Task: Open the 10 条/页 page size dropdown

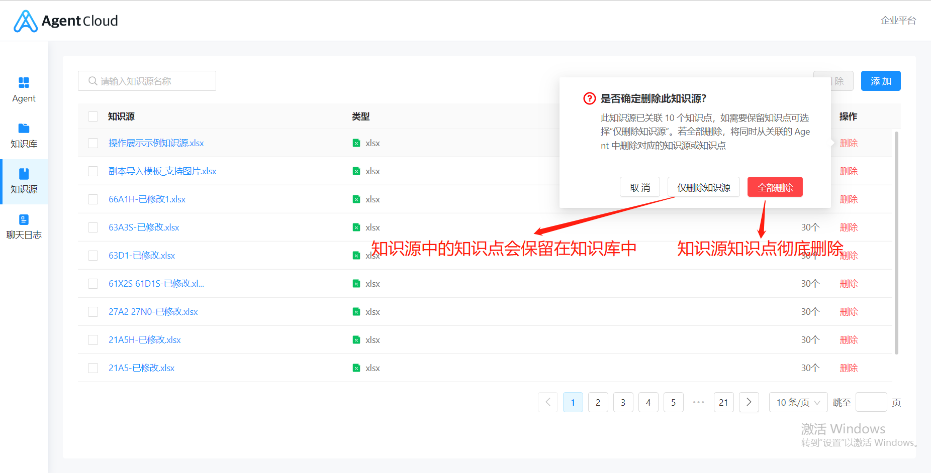Action: tap(798, 402)
